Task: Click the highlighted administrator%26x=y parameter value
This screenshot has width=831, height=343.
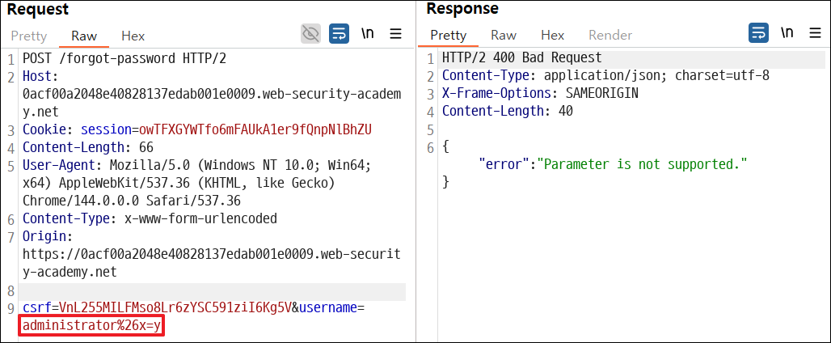Action: click(x=91, y=325)
